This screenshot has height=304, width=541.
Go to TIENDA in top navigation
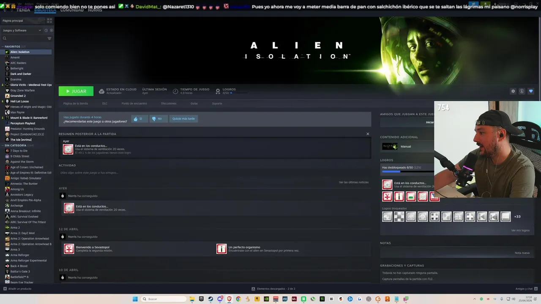click(23, 10)
